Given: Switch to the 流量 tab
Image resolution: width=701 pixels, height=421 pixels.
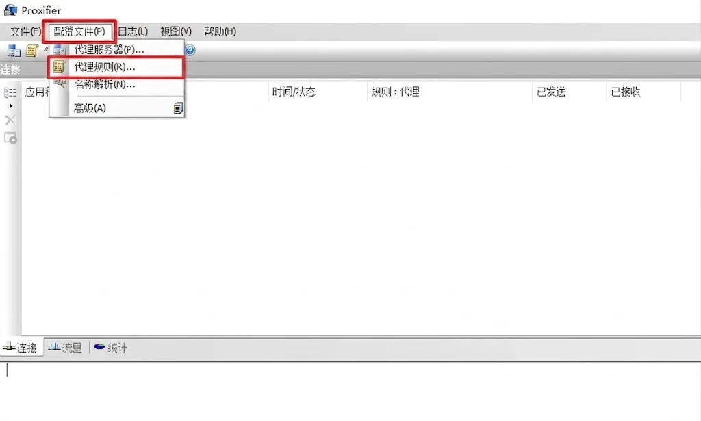Looking at the screenshot, I should (x=65, y=347).
